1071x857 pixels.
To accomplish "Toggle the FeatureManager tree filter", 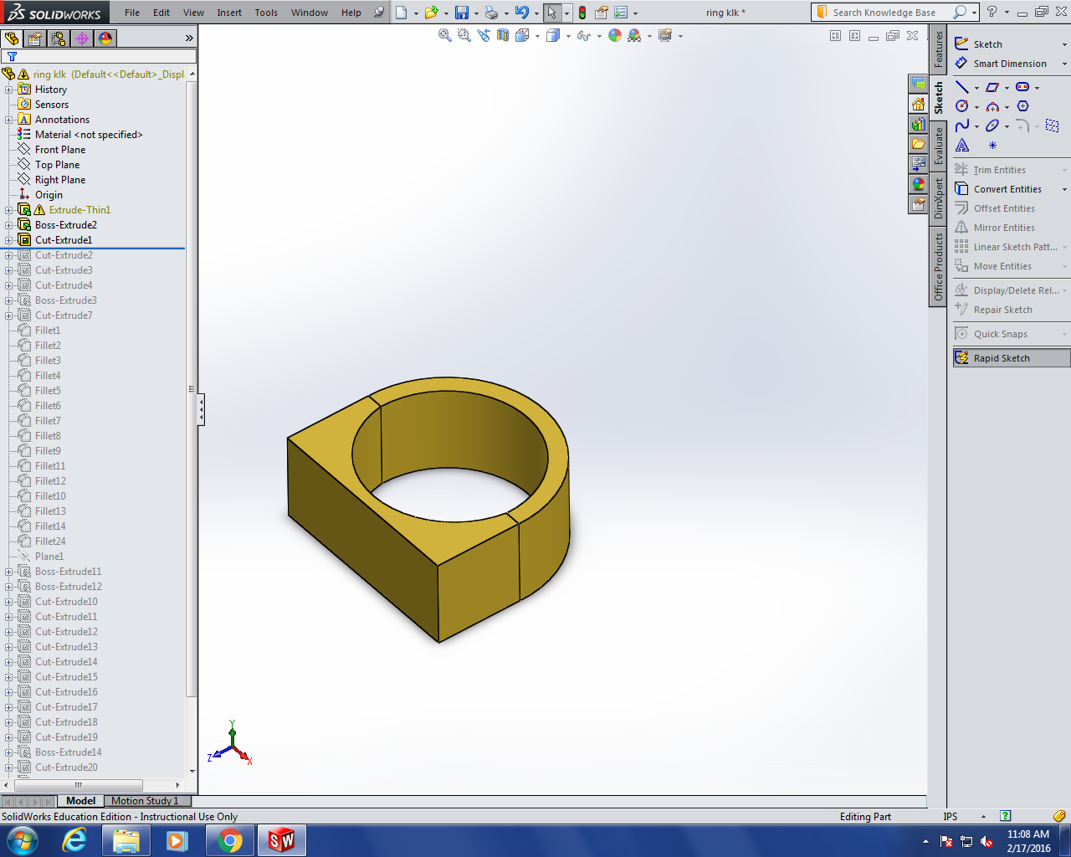I will 13,57.
